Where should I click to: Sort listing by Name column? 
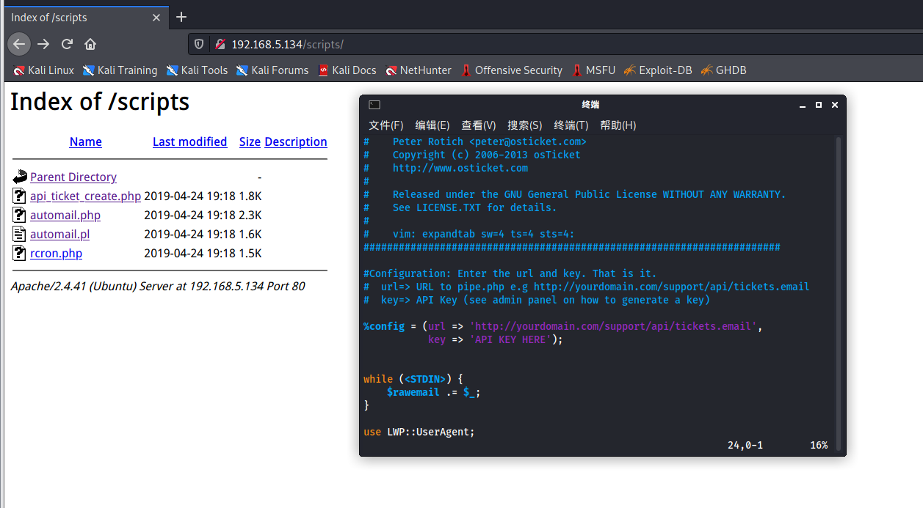click(85, 141)
